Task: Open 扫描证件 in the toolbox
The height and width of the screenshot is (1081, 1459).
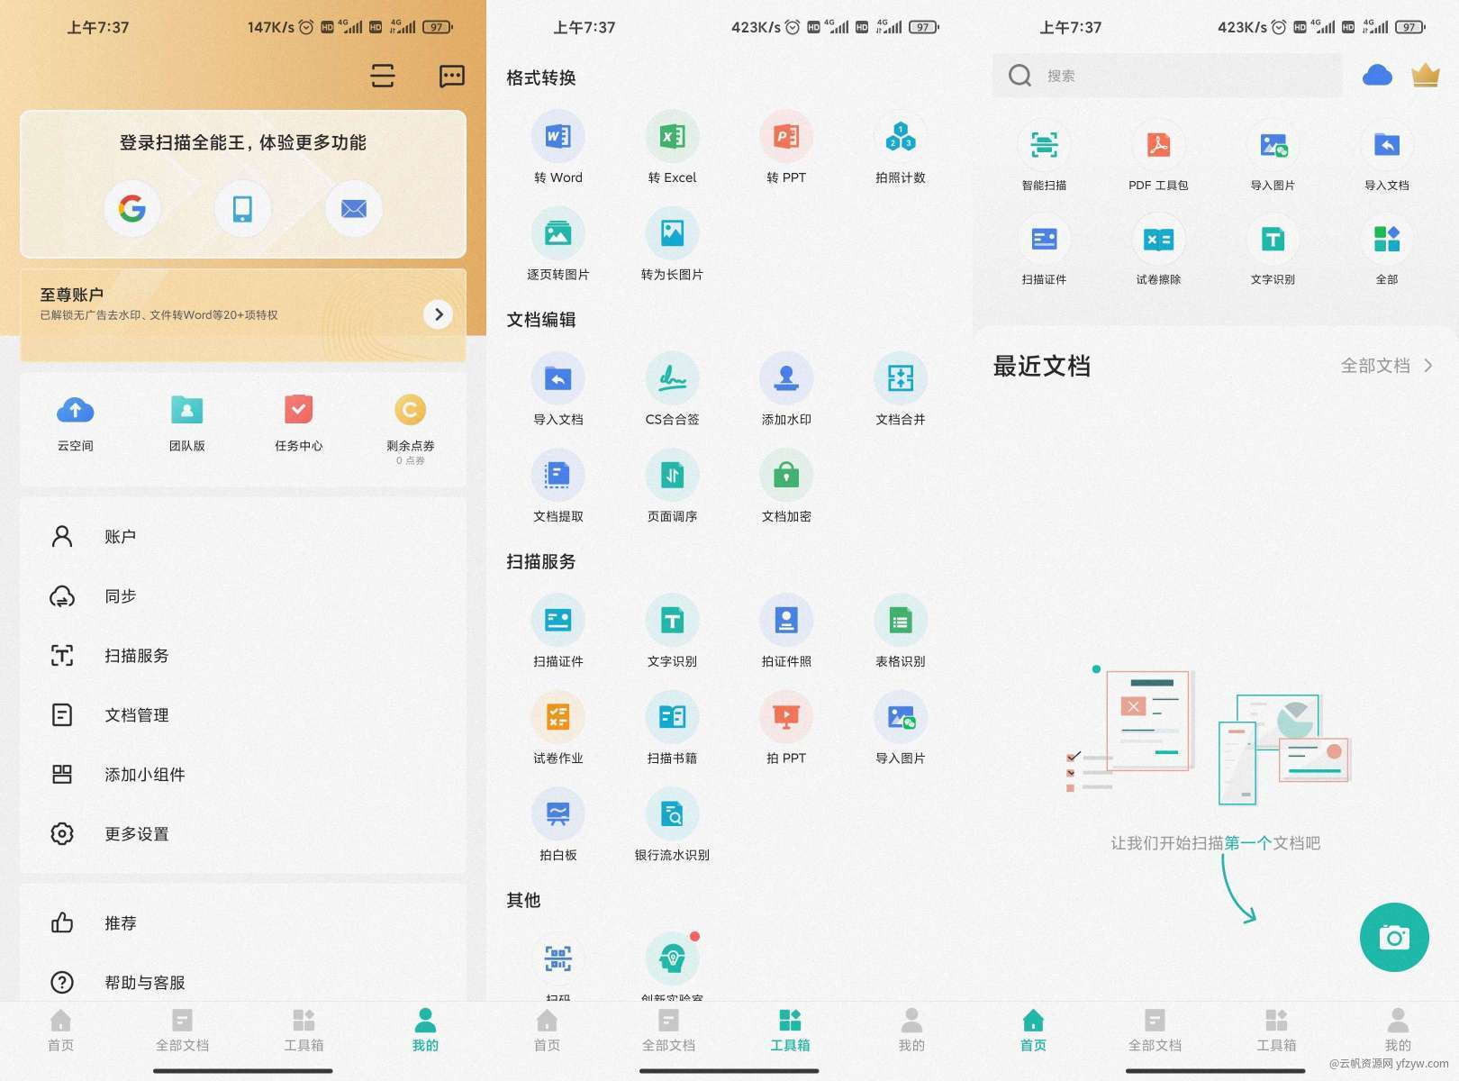Action: 558,631
